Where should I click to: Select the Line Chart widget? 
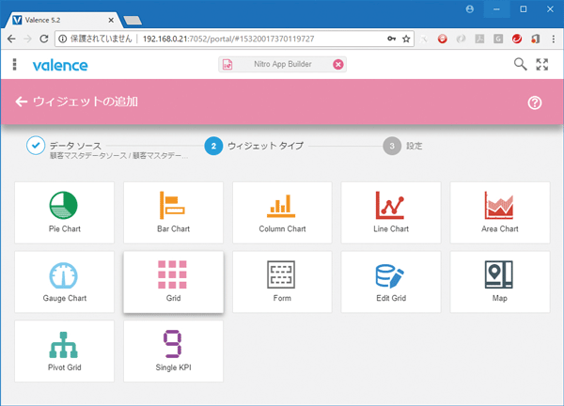pyautogui.click(x=391, y=212)
